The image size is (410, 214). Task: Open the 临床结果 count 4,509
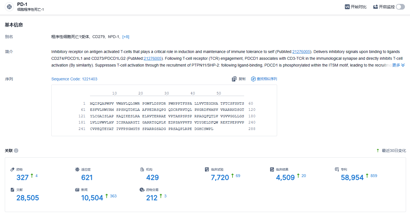point(285,178)
